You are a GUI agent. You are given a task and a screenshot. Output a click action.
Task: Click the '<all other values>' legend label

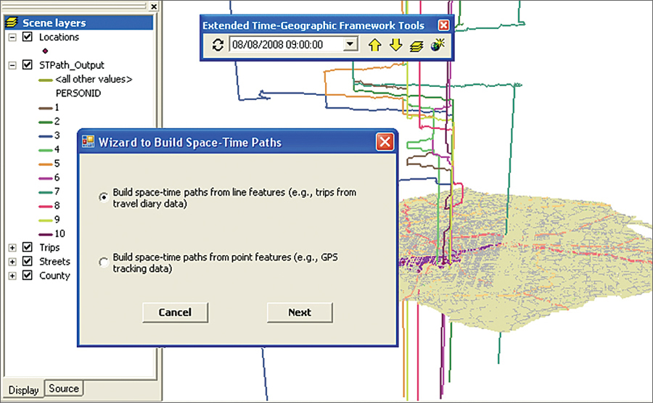94,79
